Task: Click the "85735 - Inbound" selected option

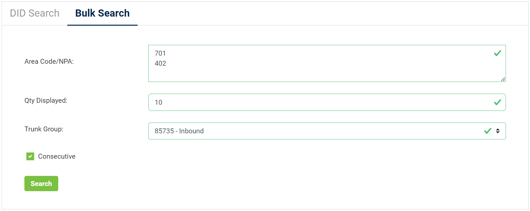Action: (179, 131)
